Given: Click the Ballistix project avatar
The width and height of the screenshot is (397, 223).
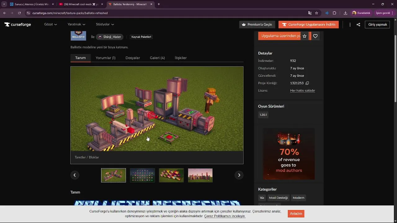Looking at the screenshot, I should coord(78,36).
